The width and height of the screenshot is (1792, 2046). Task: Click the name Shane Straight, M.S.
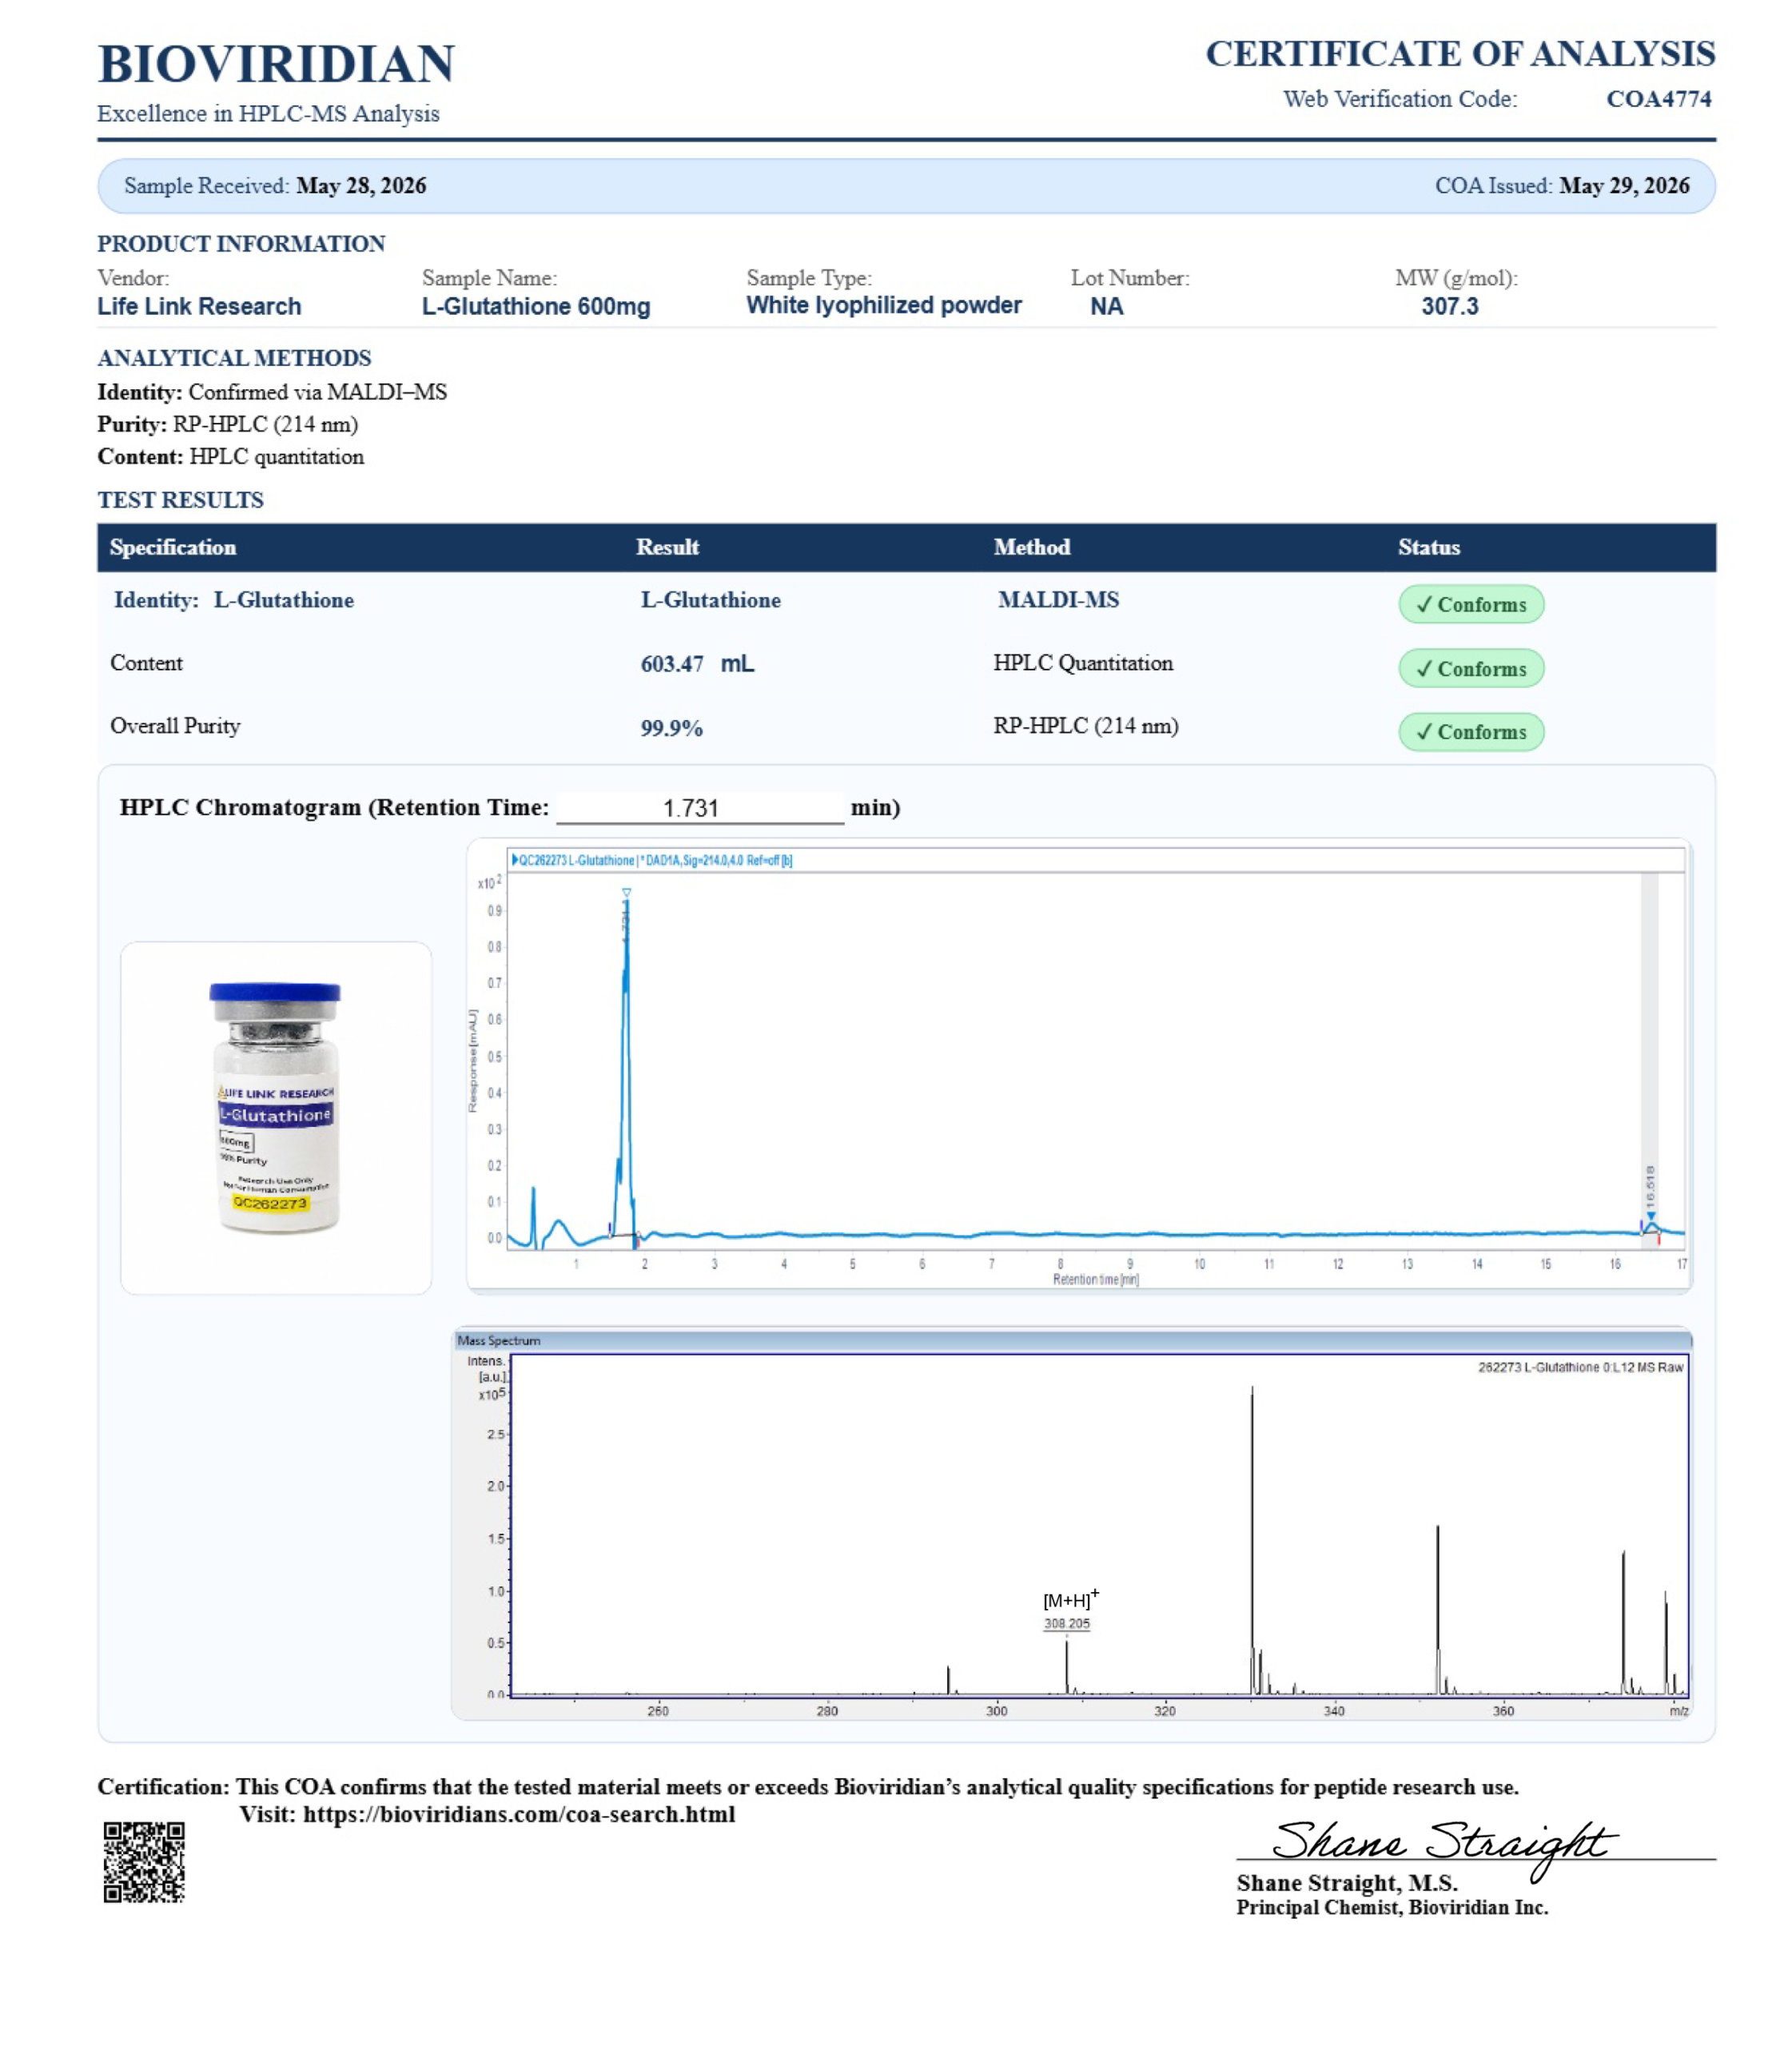1347,1883
